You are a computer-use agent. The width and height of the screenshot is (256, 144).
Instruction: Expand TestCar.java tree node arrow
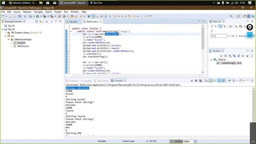12,46
